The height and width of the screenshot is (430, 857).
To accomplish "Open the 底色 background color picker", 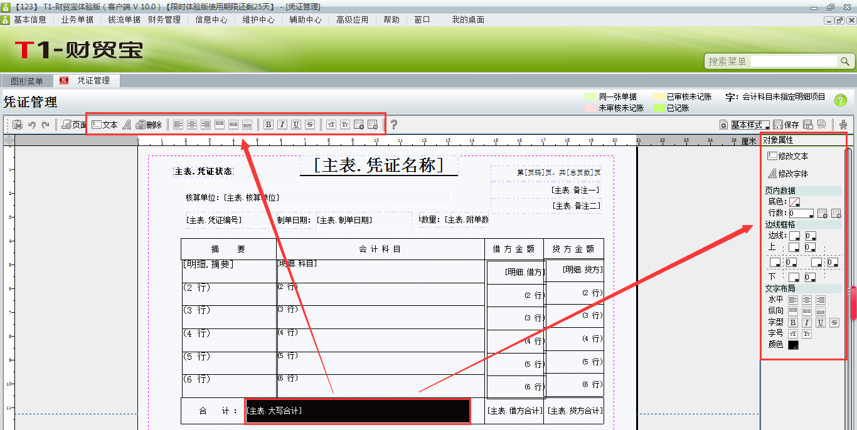I will (x=794, y=202).
